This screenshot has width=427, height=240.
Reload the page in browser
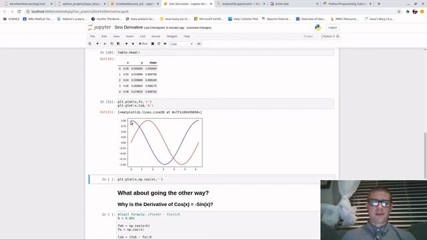click(x=19, y=12)
